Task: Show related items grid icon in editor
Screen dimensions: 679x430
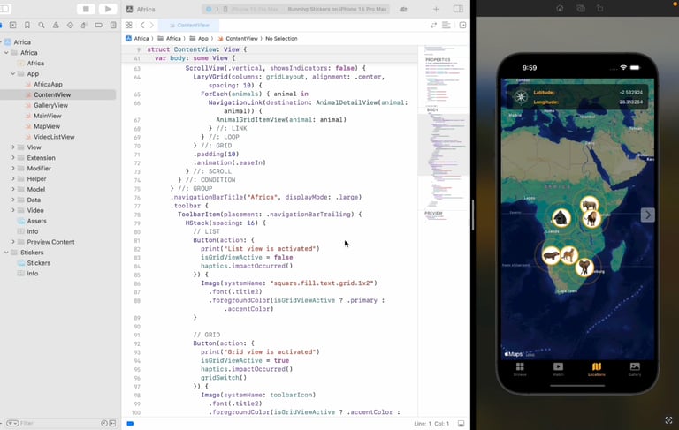Action: pyautogui.click(x=128, y=25)
